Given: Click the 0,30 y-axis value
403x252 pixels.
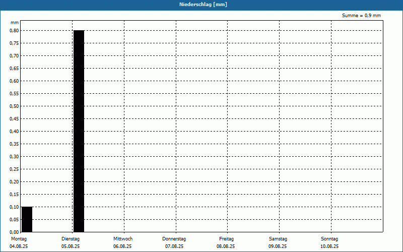Looking at the screenshot, I should coord(14,157).
